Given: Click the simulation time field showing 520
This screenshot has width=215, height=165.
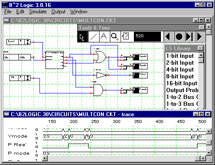Looking at the screenshot, I should 147,36.
